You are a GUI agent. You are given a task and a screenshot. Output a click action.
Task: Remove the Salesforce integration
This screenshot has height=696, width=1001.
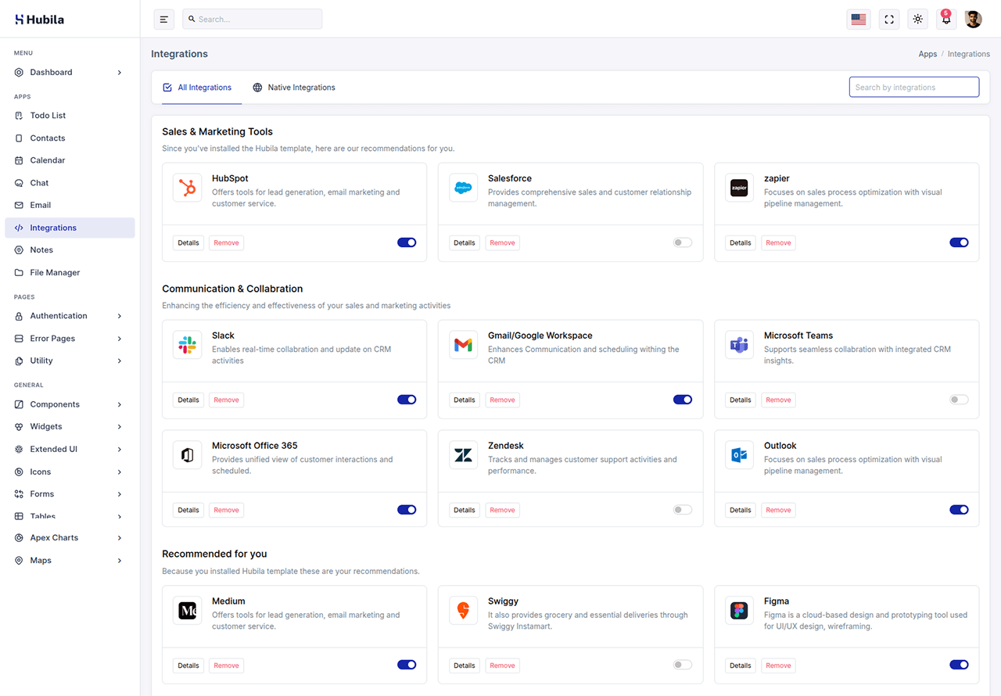tap(502, 243)
